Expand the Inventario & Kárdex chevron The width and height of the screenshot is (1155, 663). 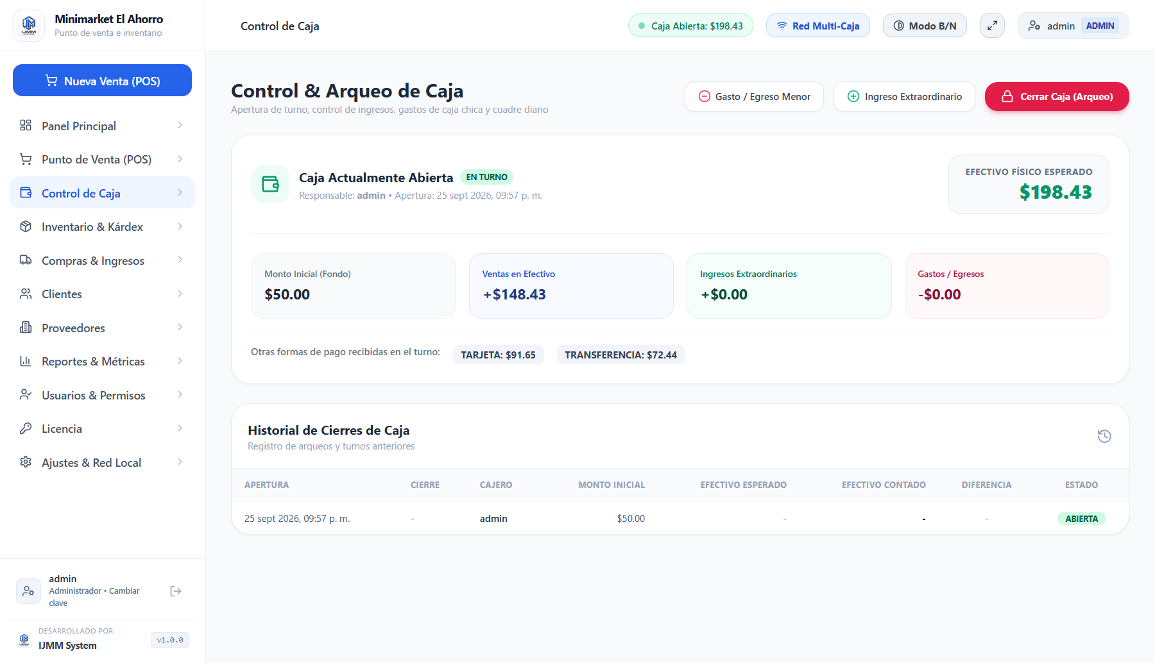180,226
